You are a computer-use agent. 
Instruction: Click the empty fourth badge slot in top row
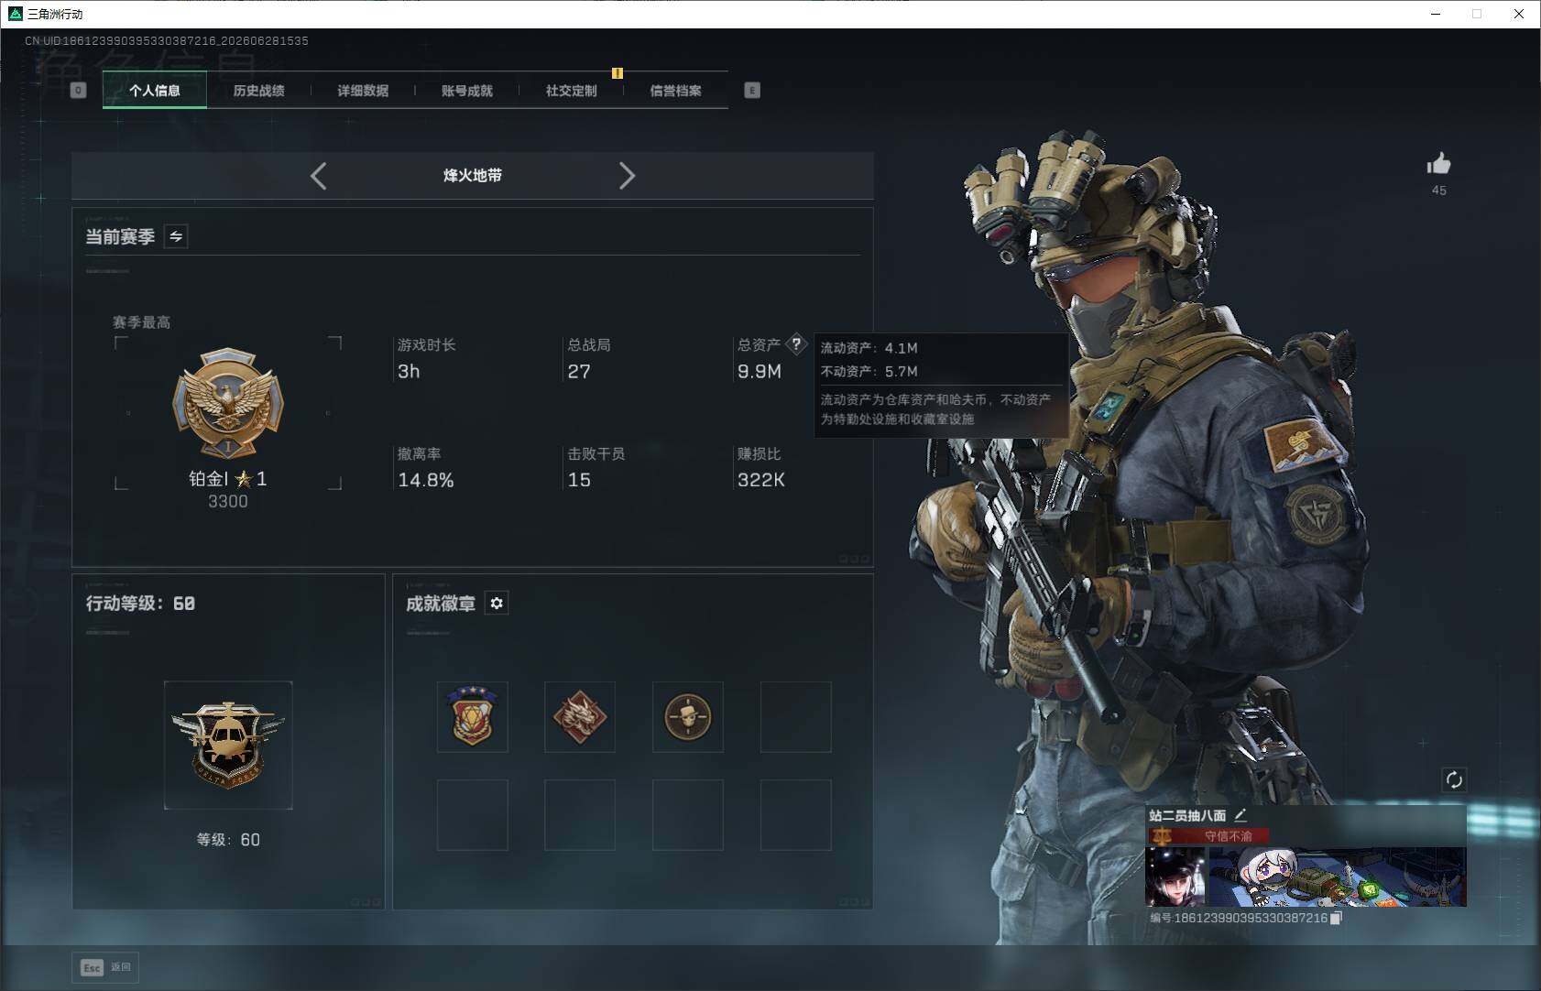pos(796,717)
